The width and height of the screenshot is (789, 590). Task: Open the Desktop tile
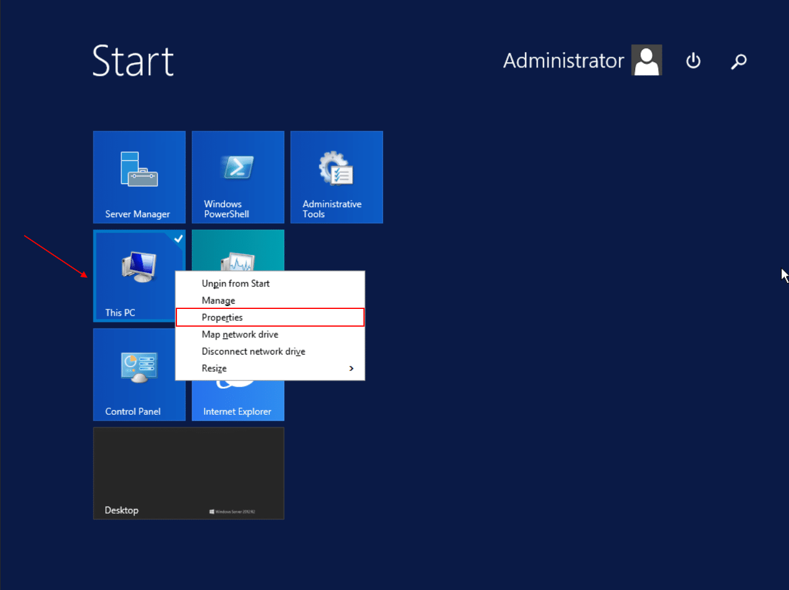click(x=188, y=473)
